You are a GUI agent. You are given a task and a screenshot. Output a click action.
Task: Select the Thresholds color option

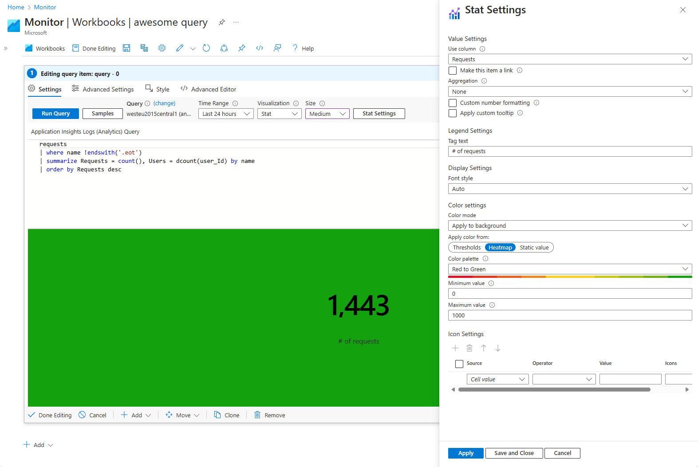click(x=467, y=248)
